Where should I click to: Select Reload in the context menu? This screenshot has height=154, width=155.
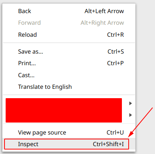(x=69, y=34)
